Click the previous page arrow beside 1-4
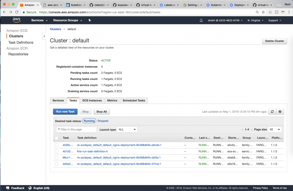293x191 pixels. [x=242, y=130]
